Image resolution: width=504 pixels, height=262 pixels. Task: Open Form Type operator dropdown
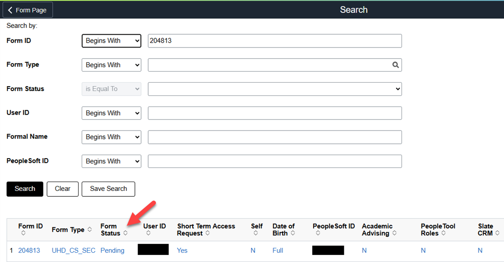tap(111, 65)
